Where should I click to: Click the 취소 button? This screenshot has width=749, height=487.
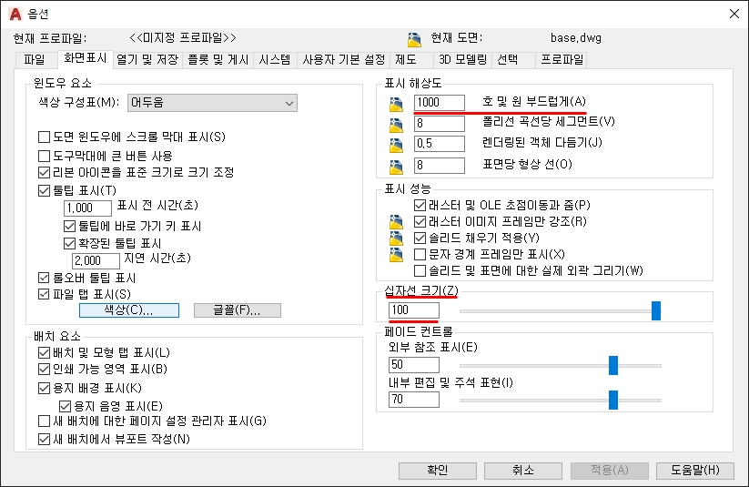pyautogui.click(x=523, y=471)
